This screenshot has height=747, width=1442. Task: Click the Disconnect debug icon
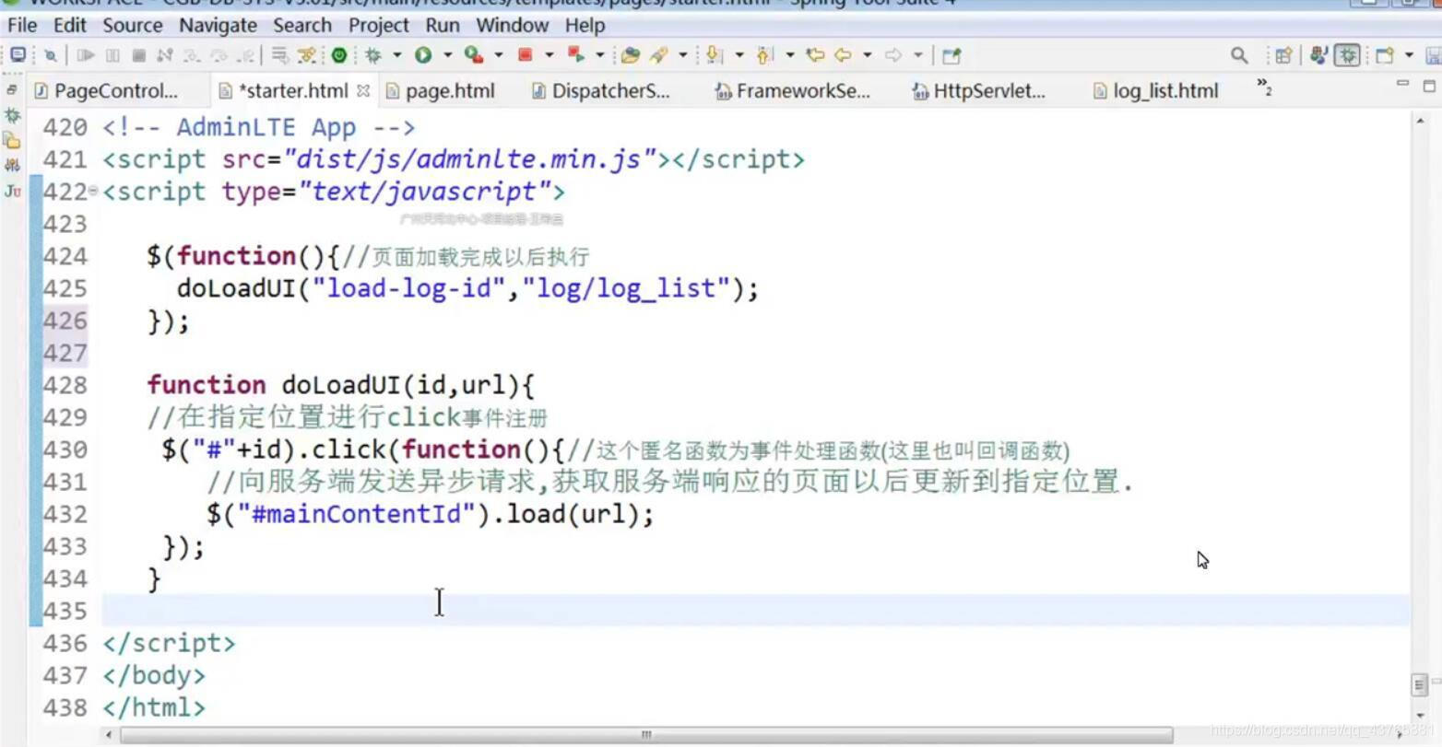165,55
